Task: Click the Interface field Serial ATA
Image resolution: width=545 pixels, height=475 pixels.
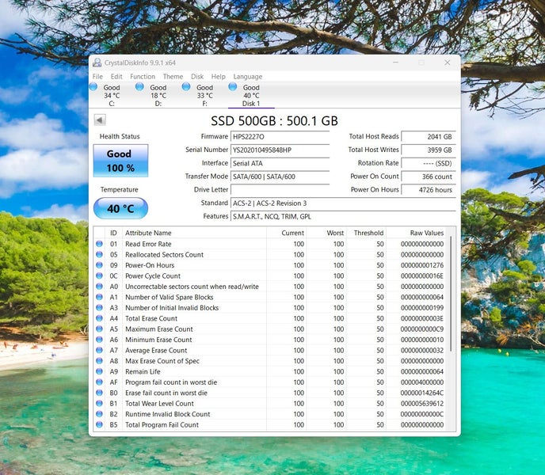Action: (280, 163)
